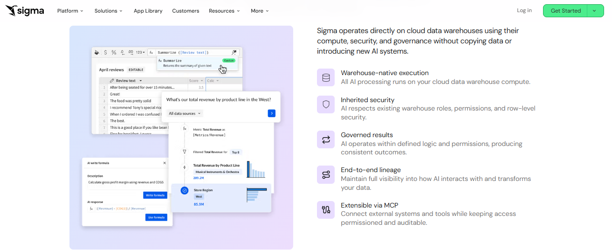Image resolution: width=612 pixels, height=250 pixels.
Task: Click the West region chip
Action: coord(199,197)
